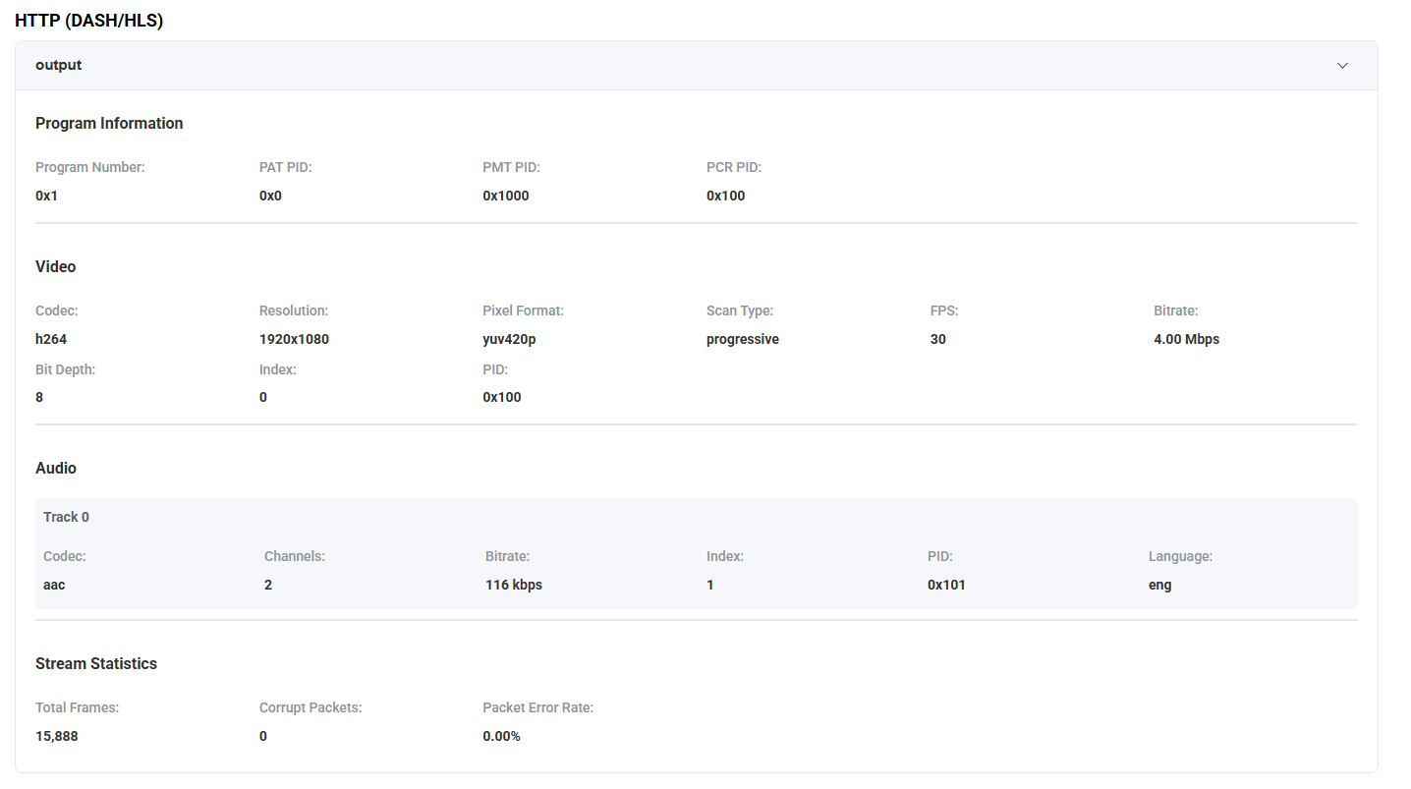This screenshot has width=1411, height=789.
Task: Click the PMT PID value 0x1000
Action: coord(505,196)
